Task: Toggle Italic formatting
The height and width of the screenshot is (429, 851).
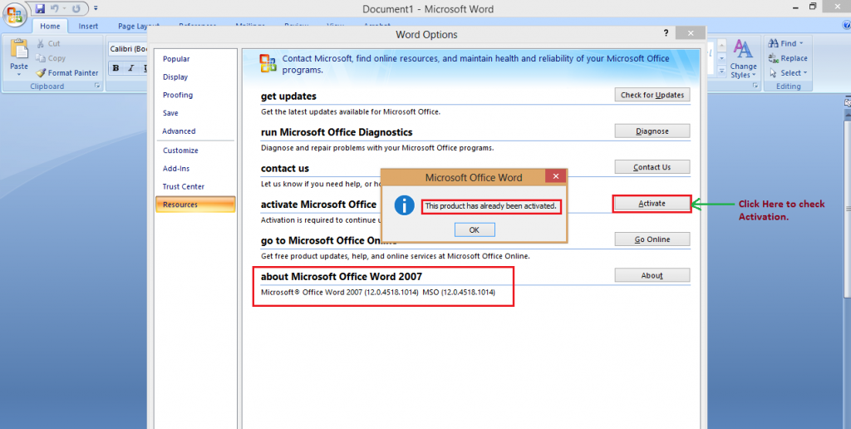Action: click(x=130, y=68)
